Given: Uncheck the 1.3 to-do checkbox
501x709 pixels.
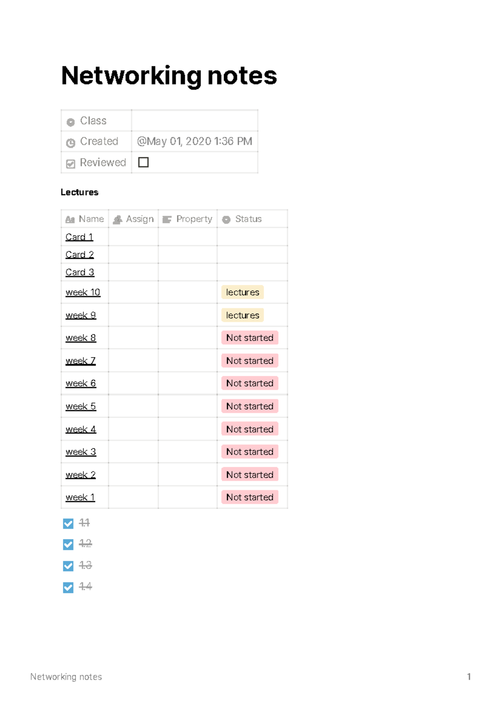Looking at the screenshot, I should coord(68,566).
